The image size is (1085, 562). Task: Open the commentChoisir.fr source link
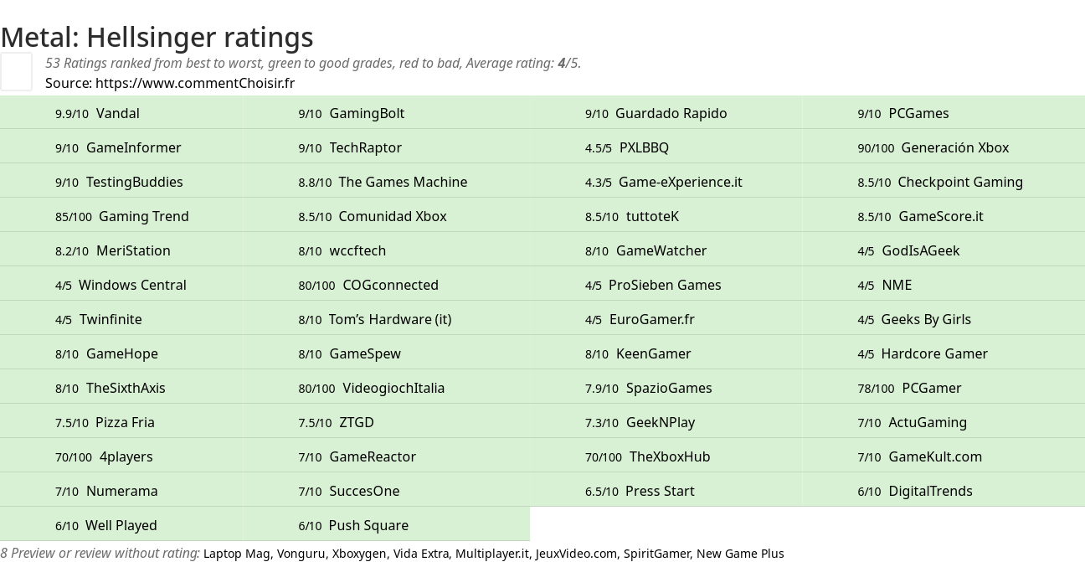click(195, 83)
